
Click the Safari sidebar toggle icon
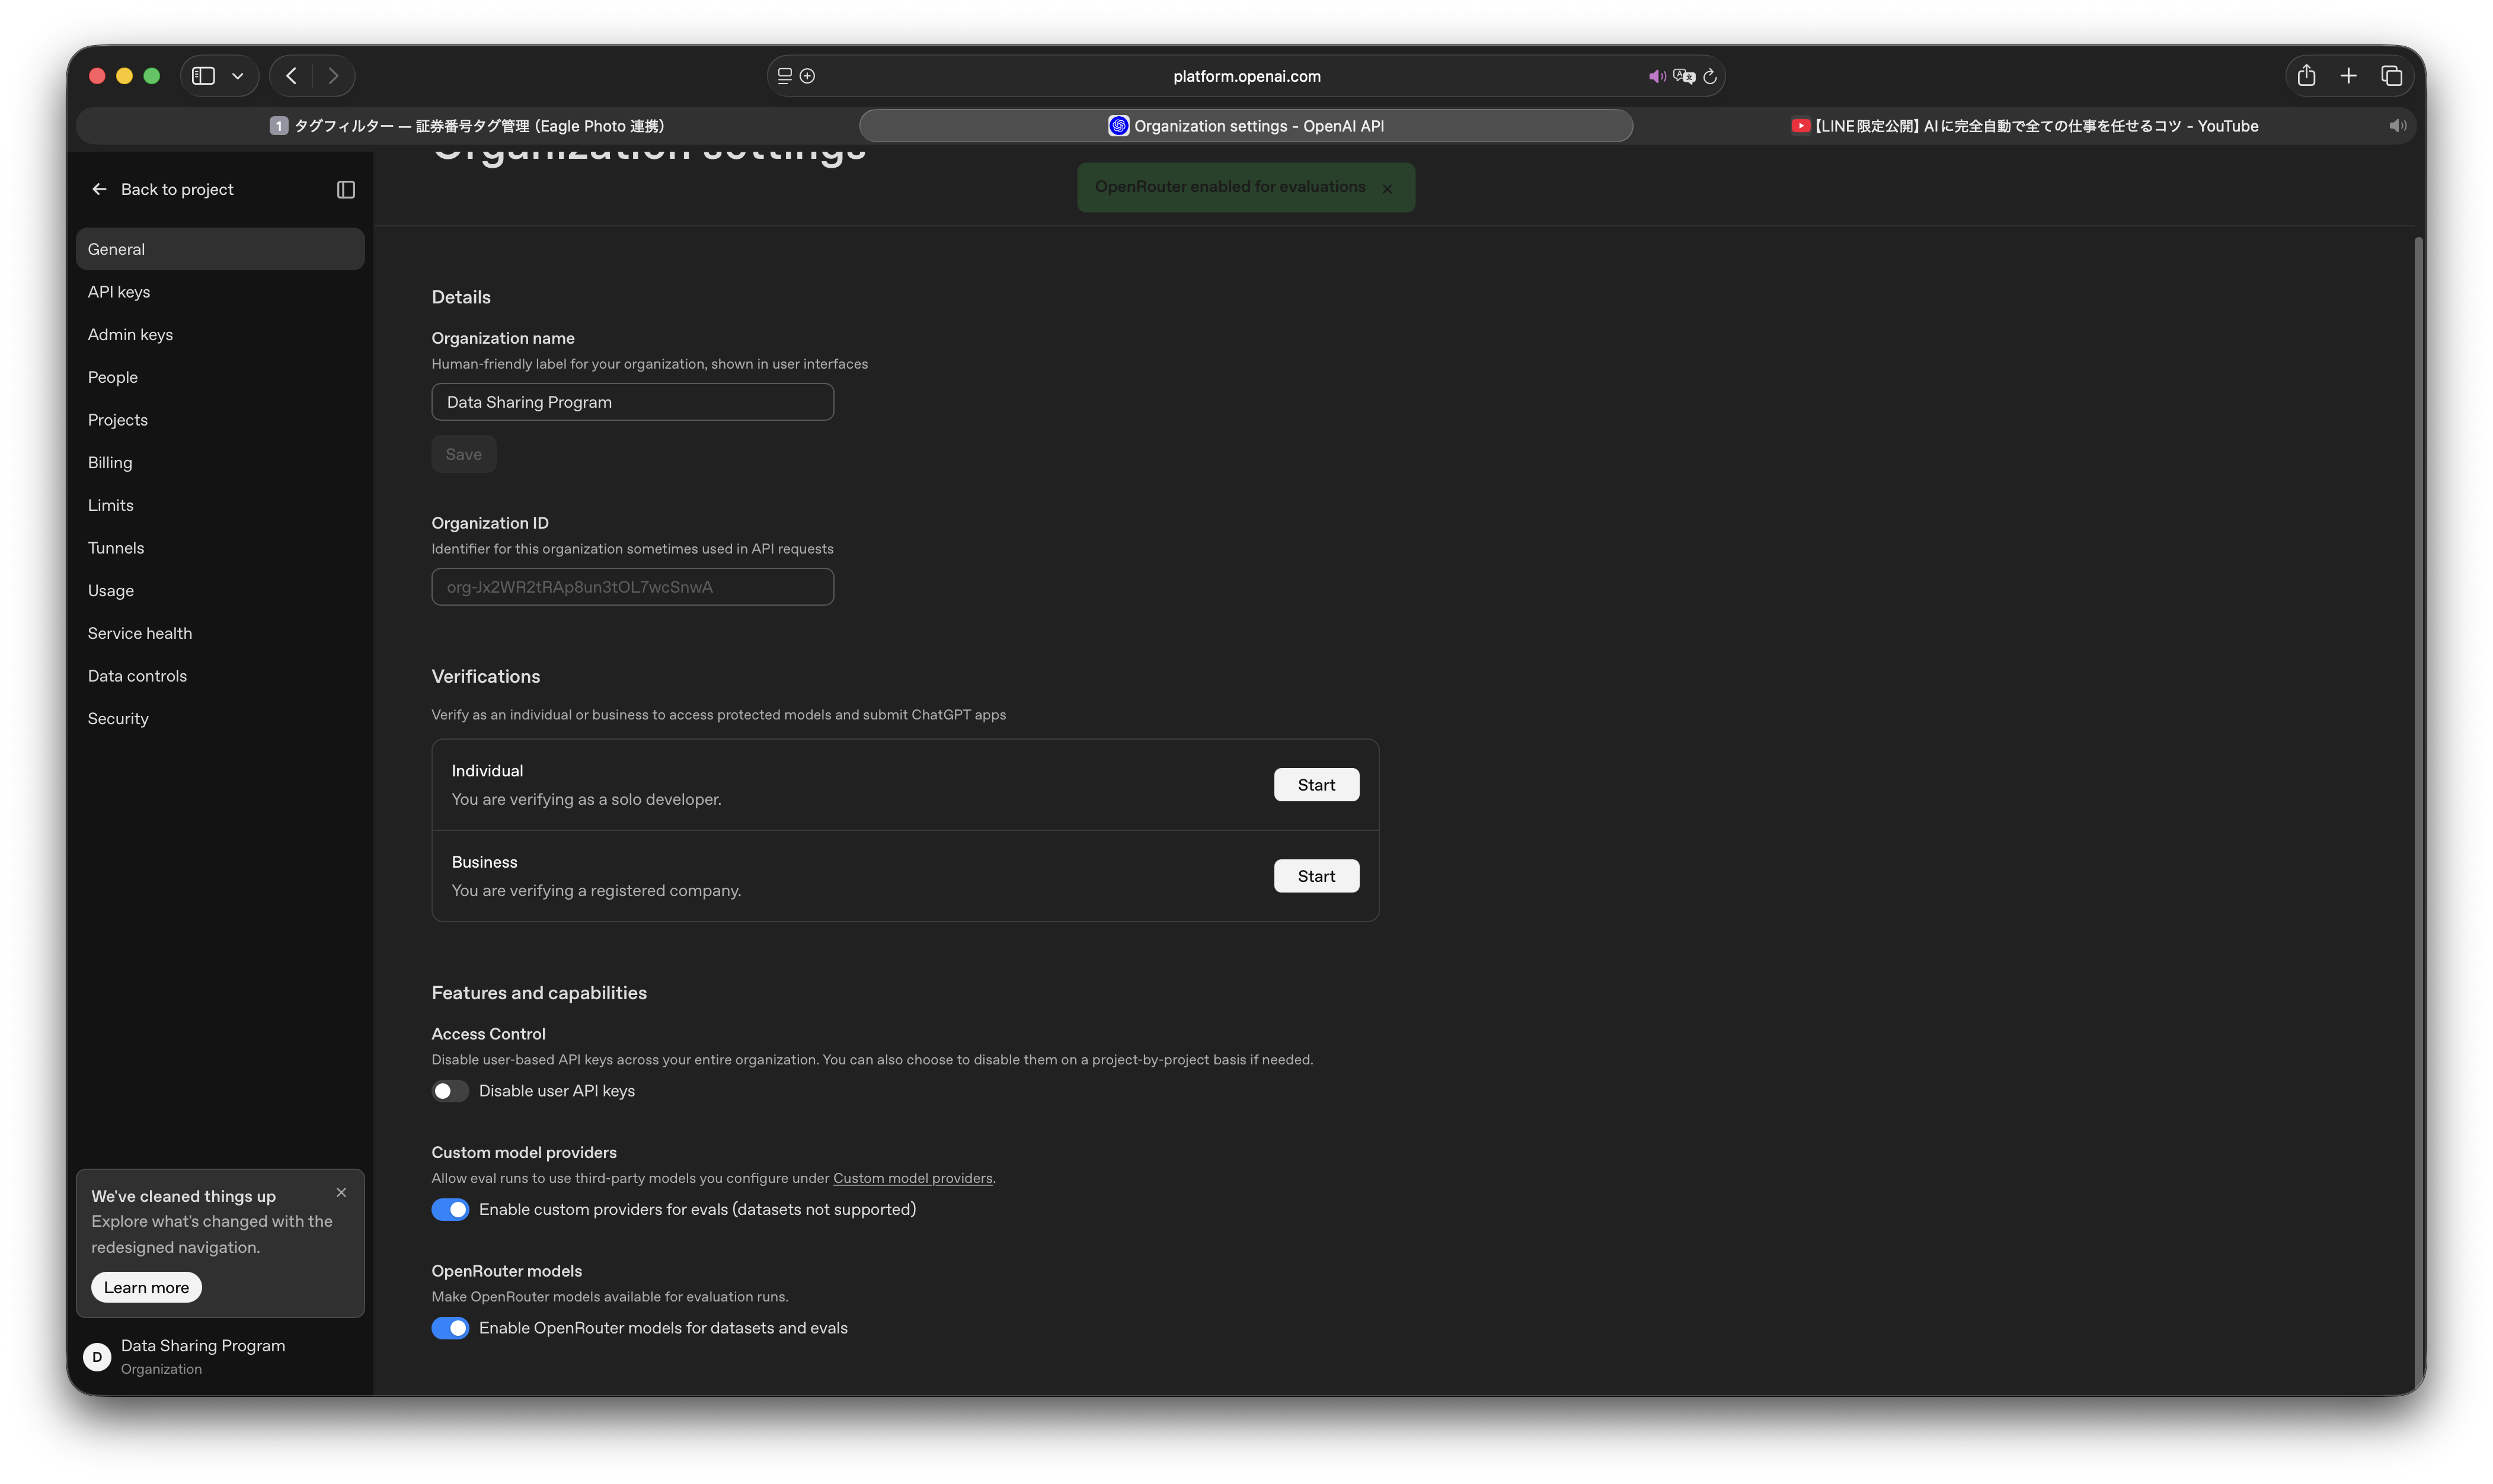point(203,76)
